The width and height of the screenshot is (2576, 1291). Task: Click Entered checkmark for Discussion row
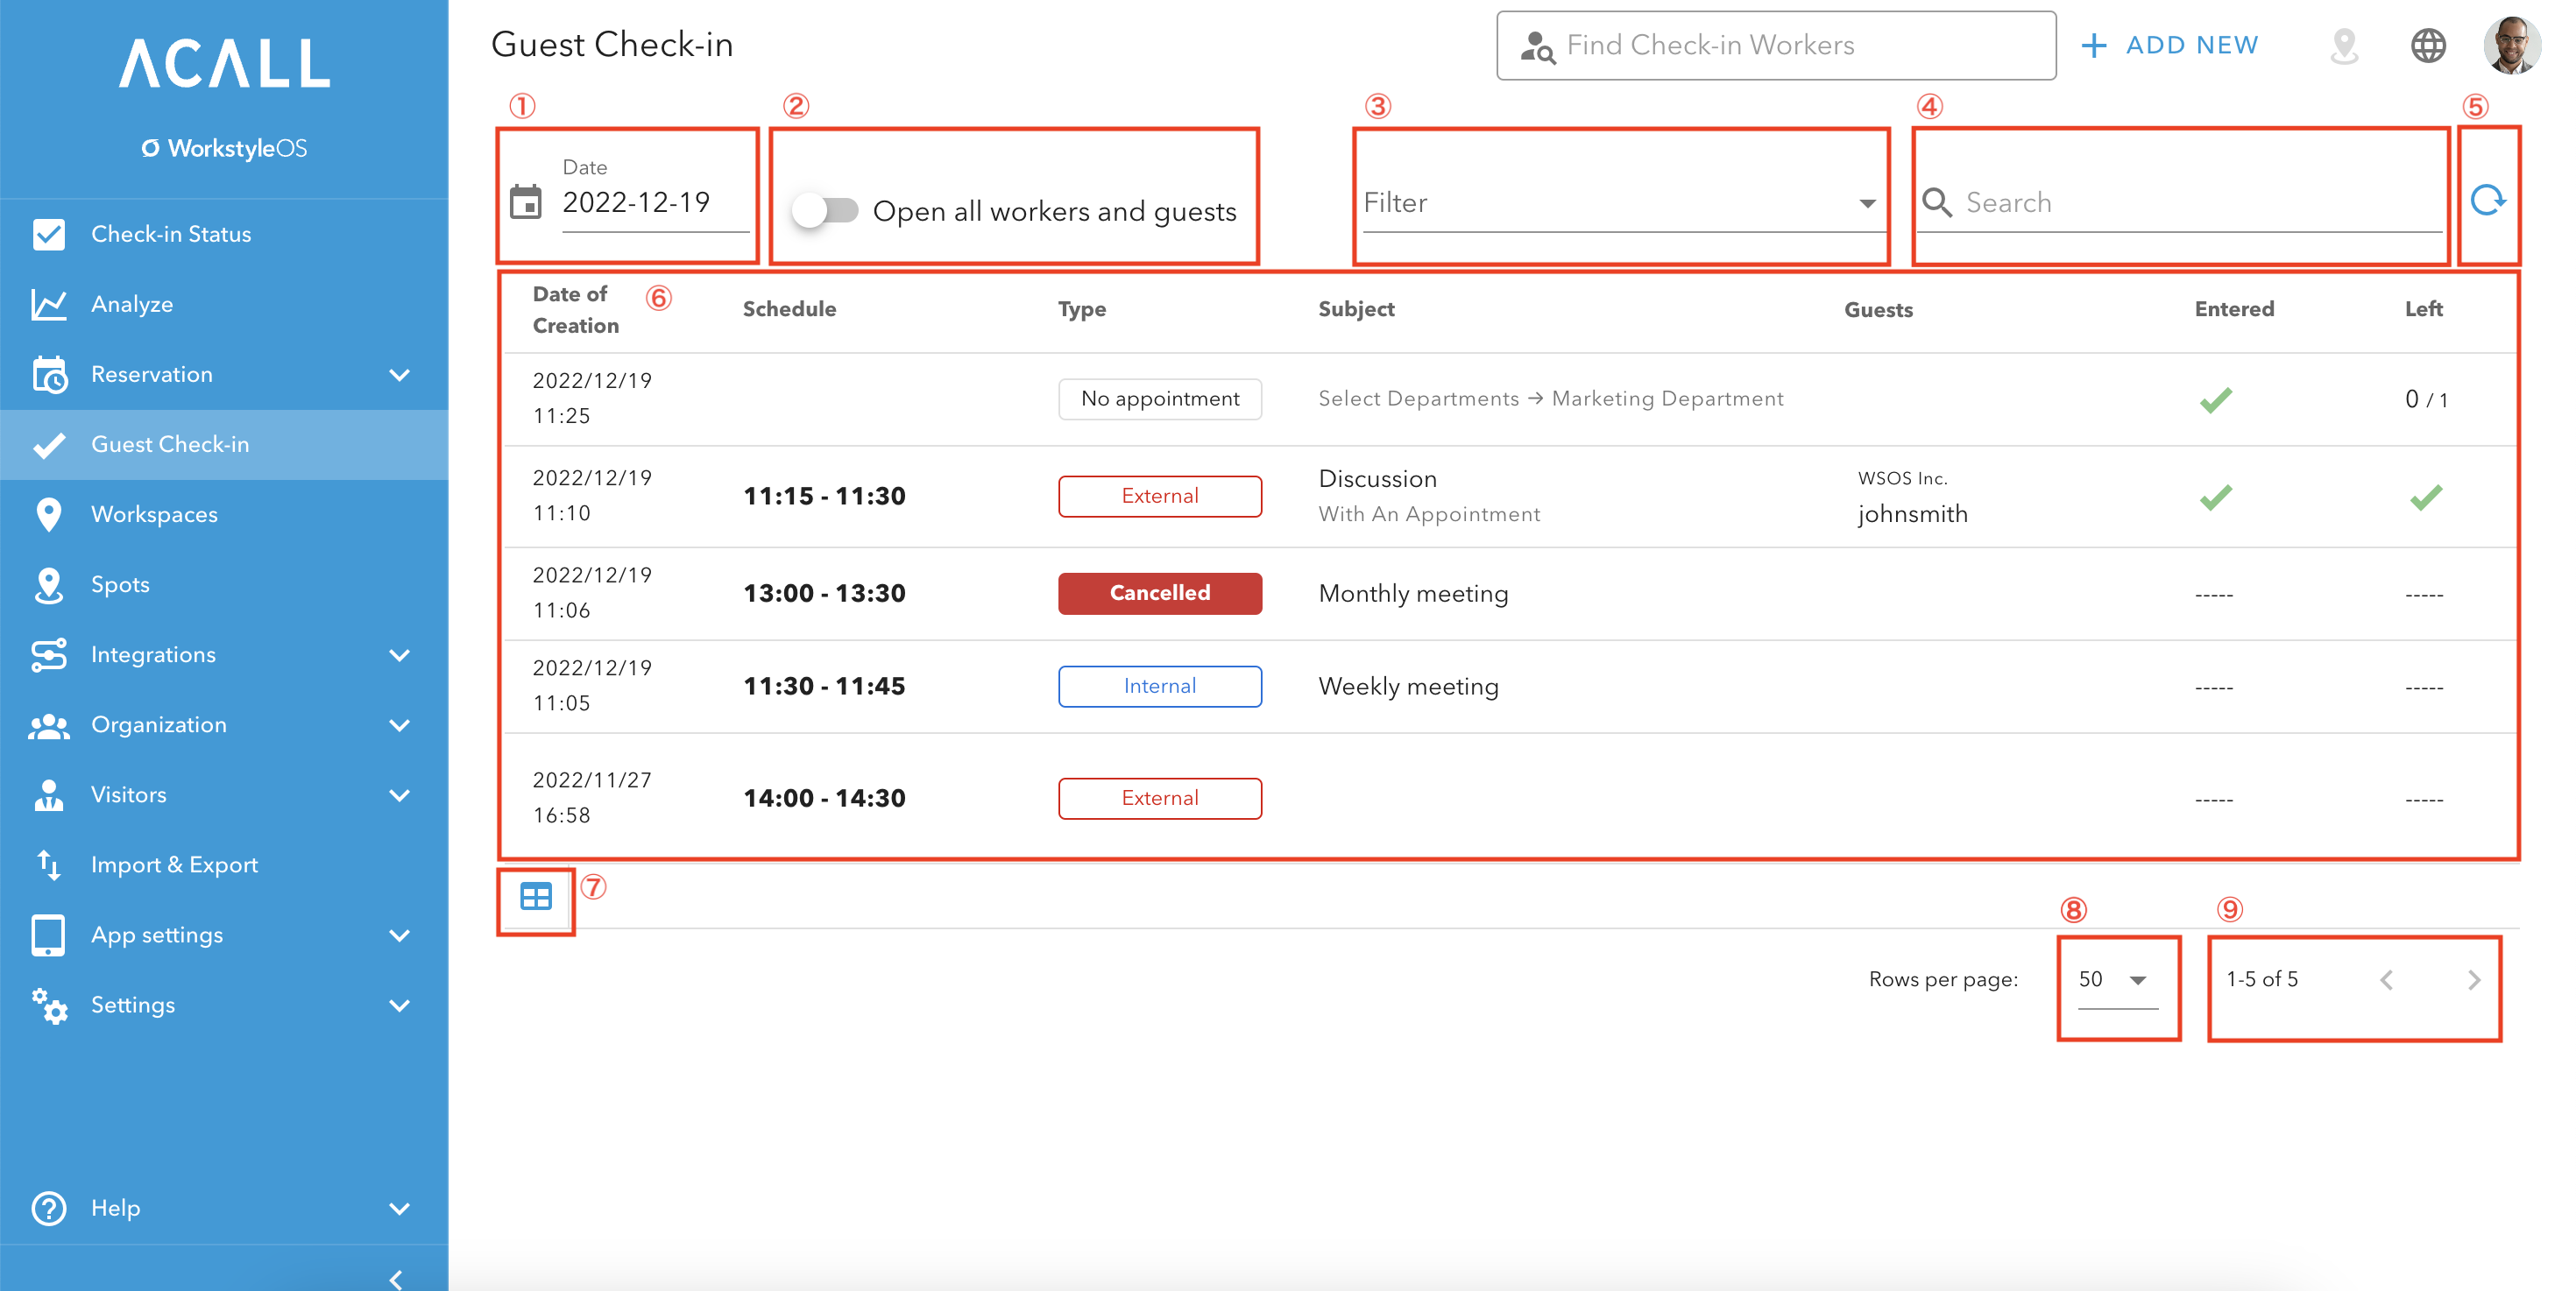coord(2215,497)
